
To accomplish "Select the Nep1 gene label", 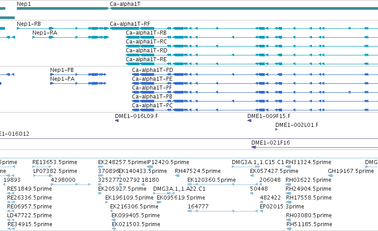I will pos(24,4).
